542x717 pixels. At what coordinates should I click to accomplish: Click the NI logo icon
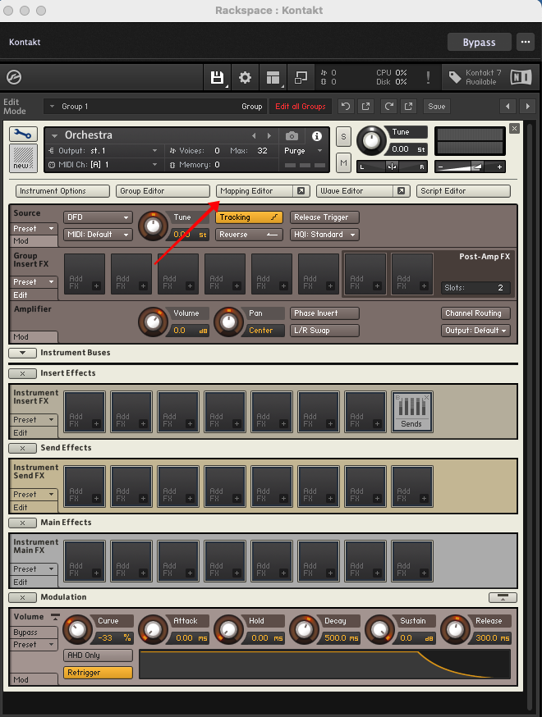pos(521,77)
